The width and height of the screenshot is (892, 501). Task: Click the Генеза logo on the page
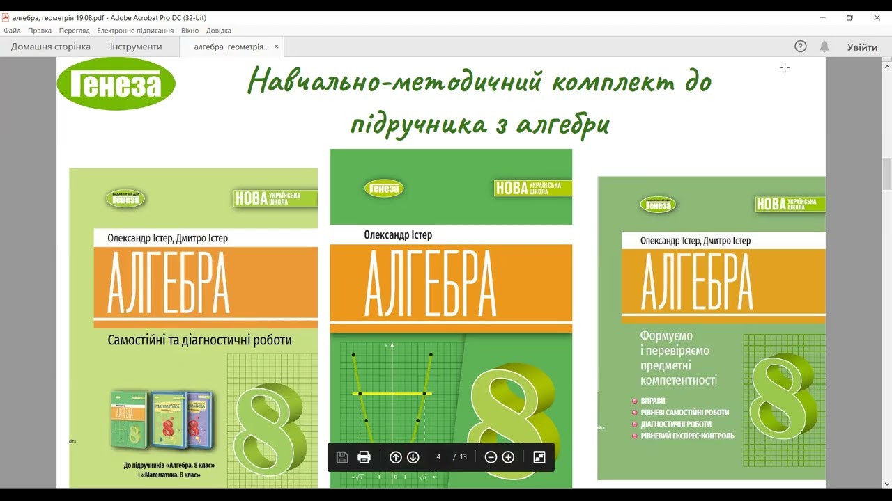116,84
